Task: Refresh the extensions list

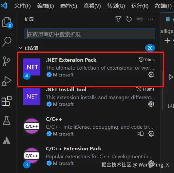Action: pyautogui.click(x=129, y=19)
